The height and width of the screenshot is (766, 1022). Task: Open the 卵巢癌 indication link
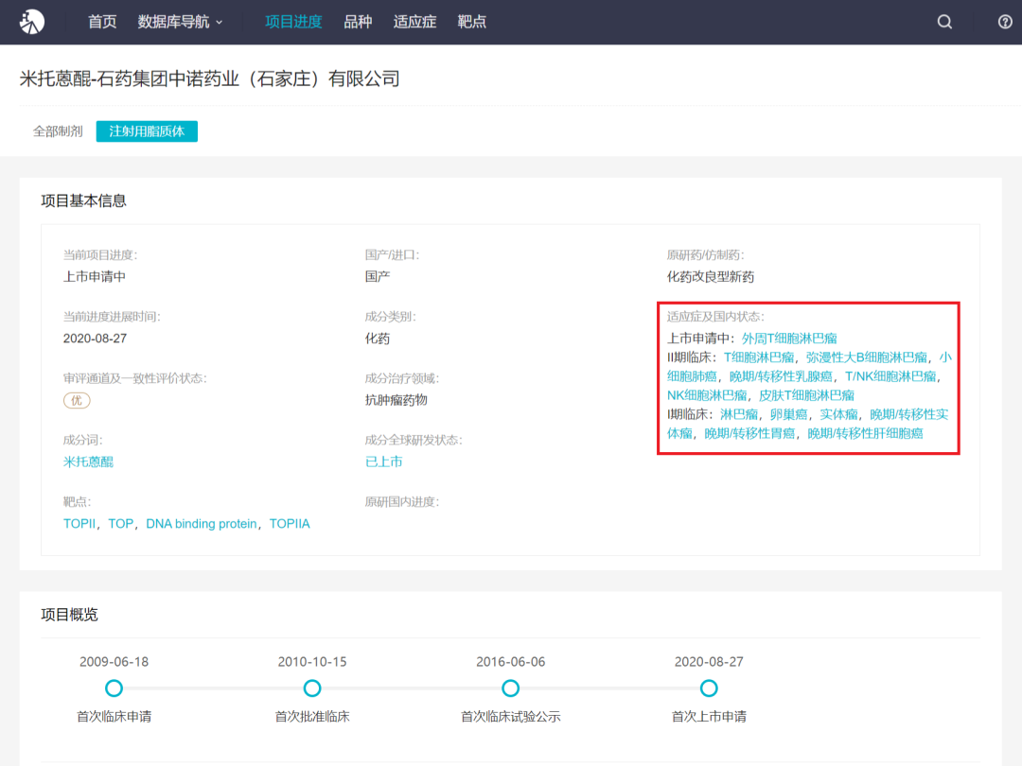(788, 414)
